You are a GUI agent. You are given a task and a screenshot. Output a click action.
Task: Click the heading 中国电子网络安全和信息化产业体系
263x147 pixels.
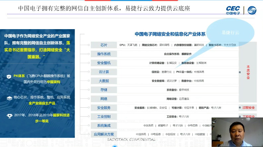point(170,34)
